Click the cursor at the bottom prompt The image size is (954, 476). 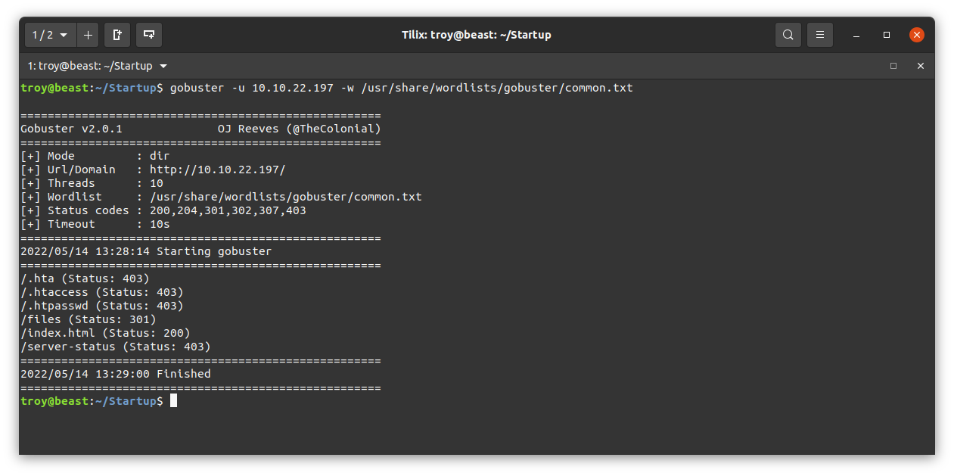click(173, 401)
